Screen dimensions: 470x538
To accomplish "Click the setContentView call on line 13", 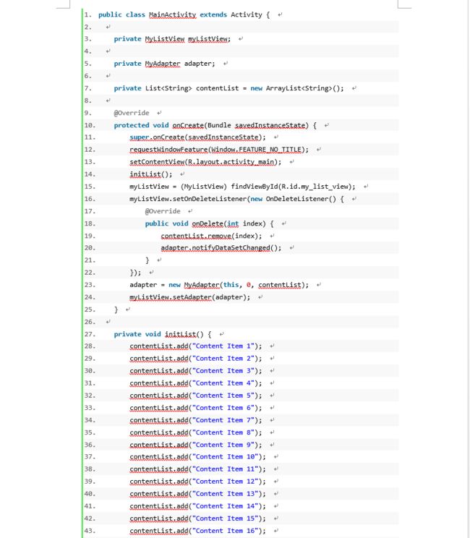I will (x=205, y=162).
